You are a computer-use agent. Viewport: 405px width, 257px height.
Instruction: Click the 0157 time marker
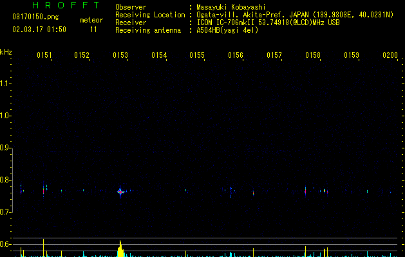[274, 55]
